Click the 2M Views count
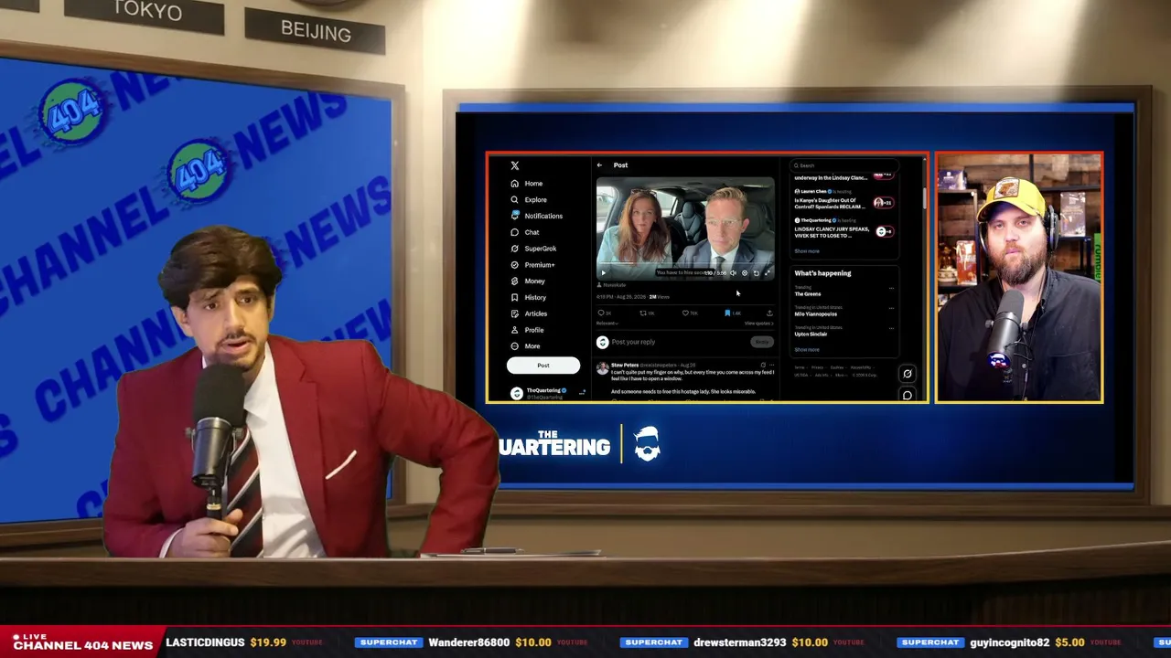 (x=660, y=297)
